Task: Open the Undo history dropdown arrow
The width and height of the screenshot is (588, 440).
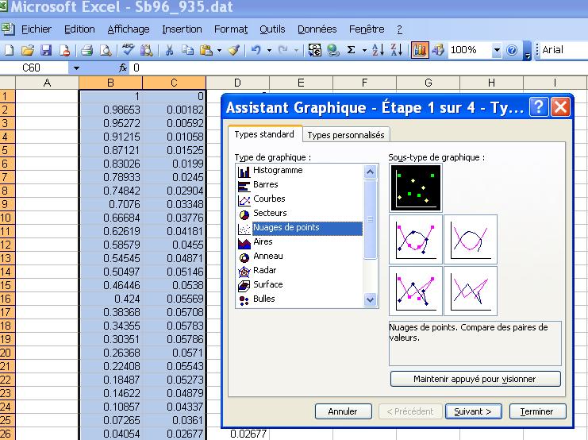Action: [269, 50]
